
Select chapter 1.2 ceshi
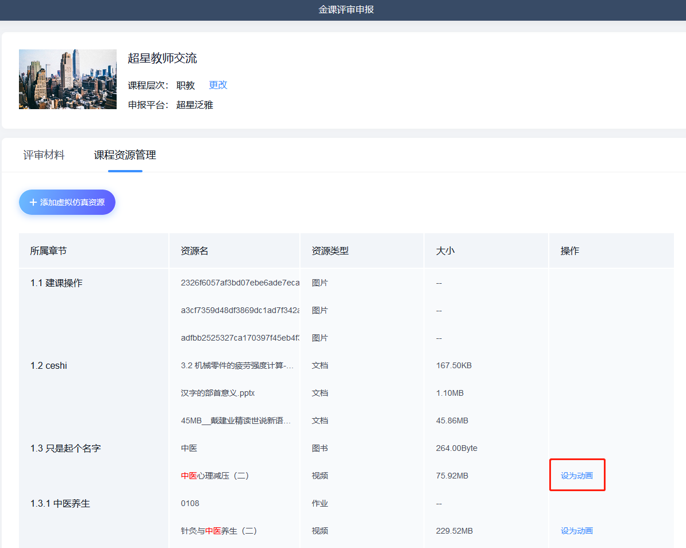[49, 365]
